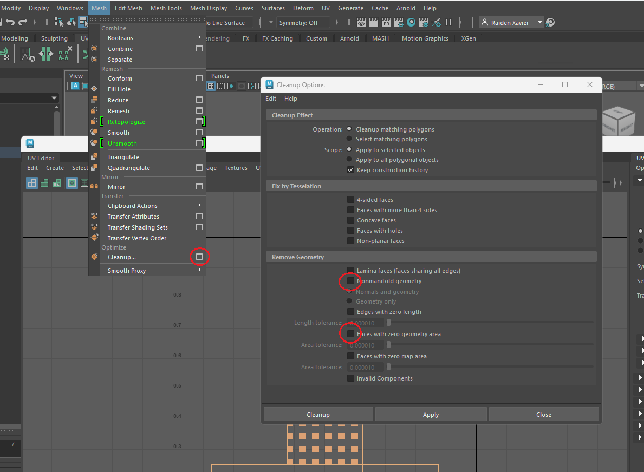The image size is (644, 472).
Task: Collapse the Cleanup Effect section
Action: (431, 115)
